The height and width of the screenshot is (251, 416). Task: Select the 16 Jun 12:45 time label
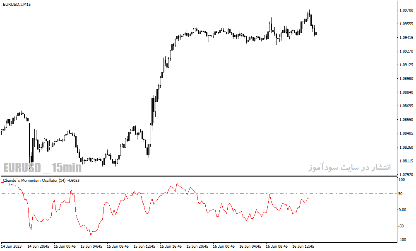[303, 246]
